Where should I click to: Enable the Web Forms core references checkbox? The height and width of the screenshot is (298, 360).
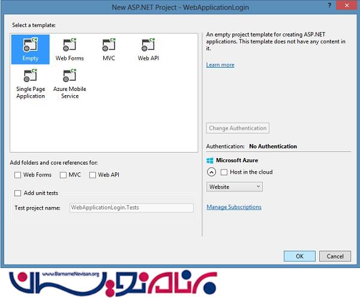17,175
